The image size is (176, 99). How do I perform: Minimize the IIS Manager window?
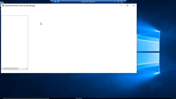[121, 5]
